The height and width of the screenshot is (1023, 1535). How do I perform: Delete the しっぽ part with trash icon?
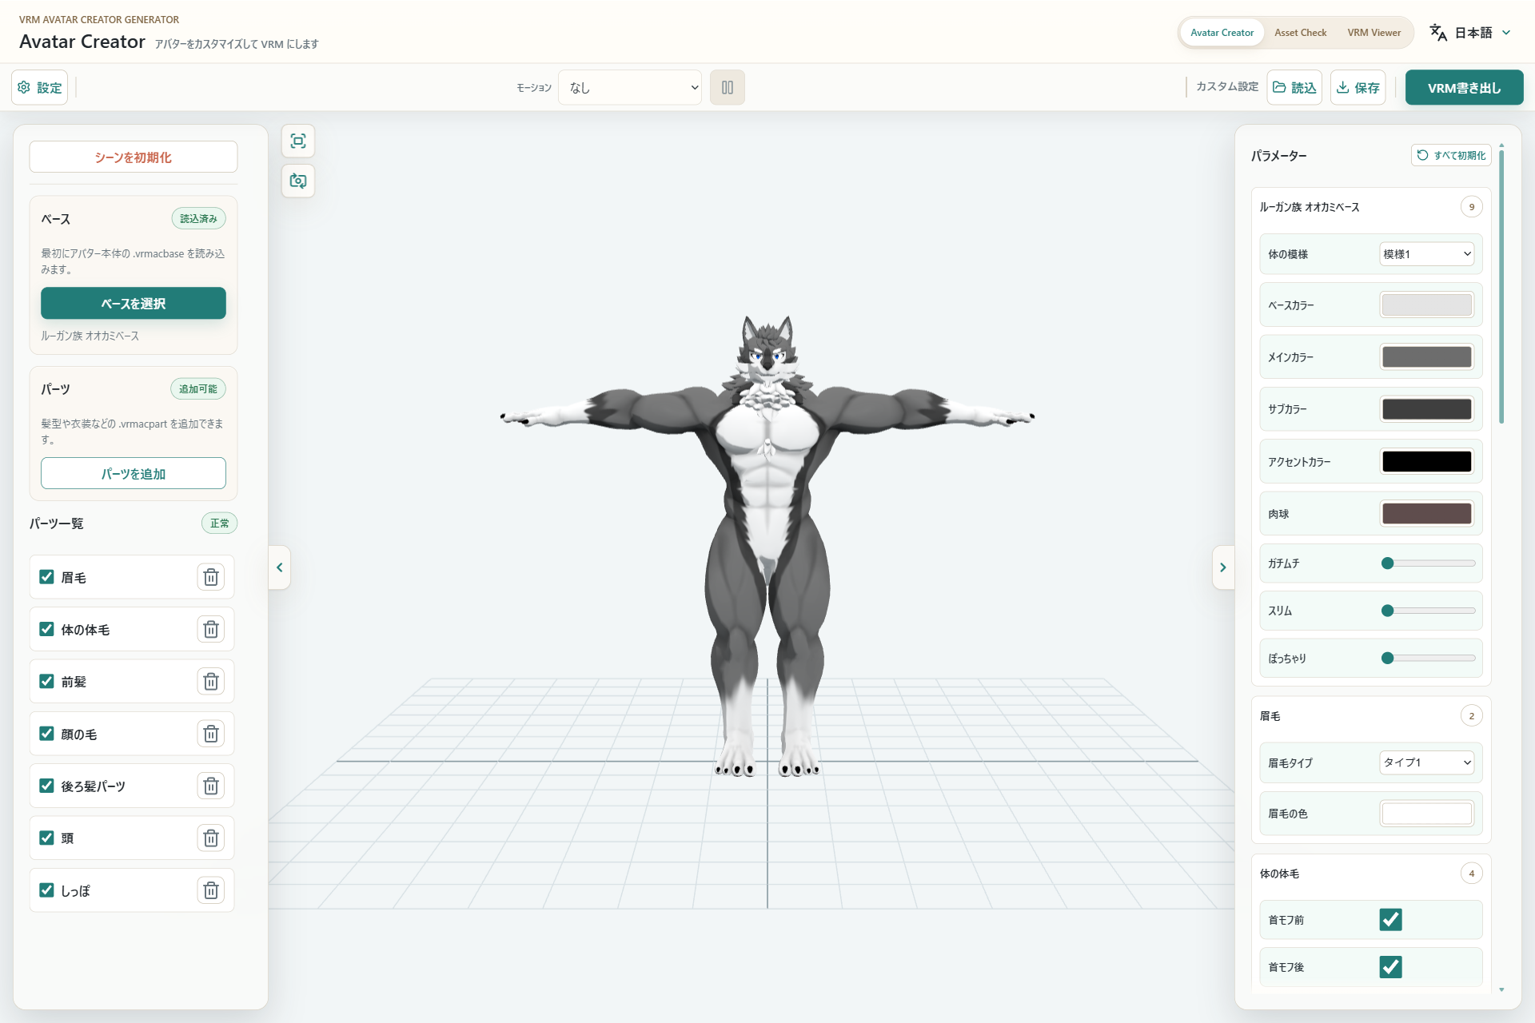click(211, 890)
